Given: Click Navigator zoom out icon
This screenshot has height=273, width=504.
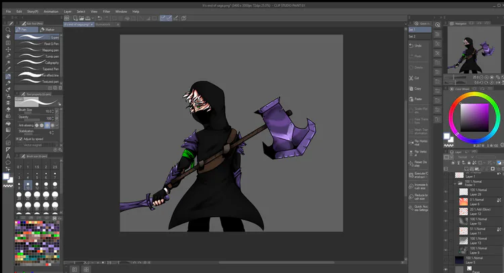Looking at the screenshot, I should pyautogui.click(x=481, y=77).
